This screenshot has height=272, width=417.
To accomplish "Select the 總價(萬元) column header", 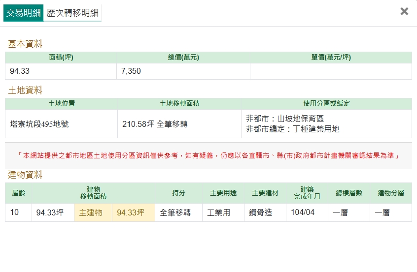I will [183, 57].
